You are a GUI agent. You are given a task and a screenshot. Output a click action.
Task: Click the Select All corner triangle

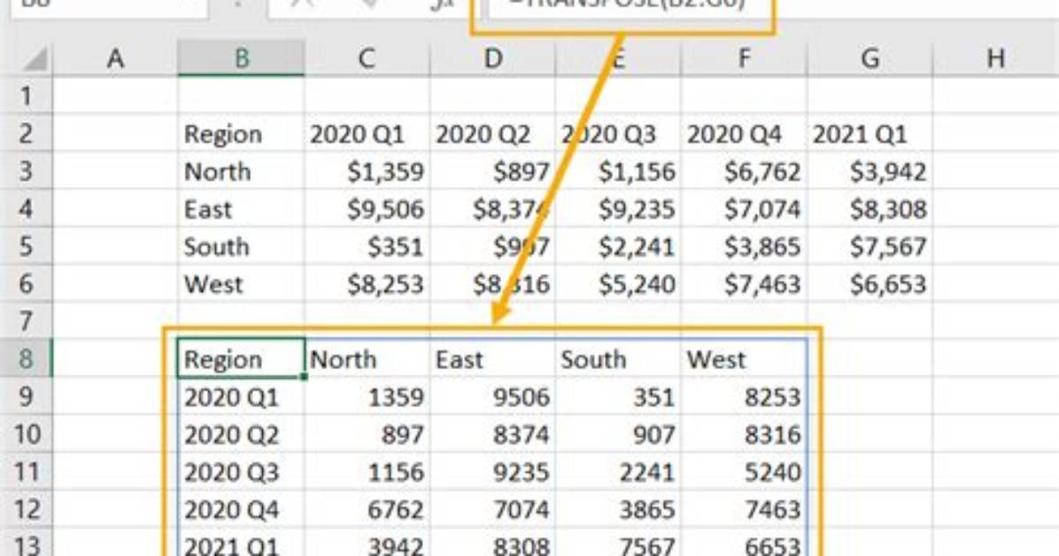(x=35, y=59)
